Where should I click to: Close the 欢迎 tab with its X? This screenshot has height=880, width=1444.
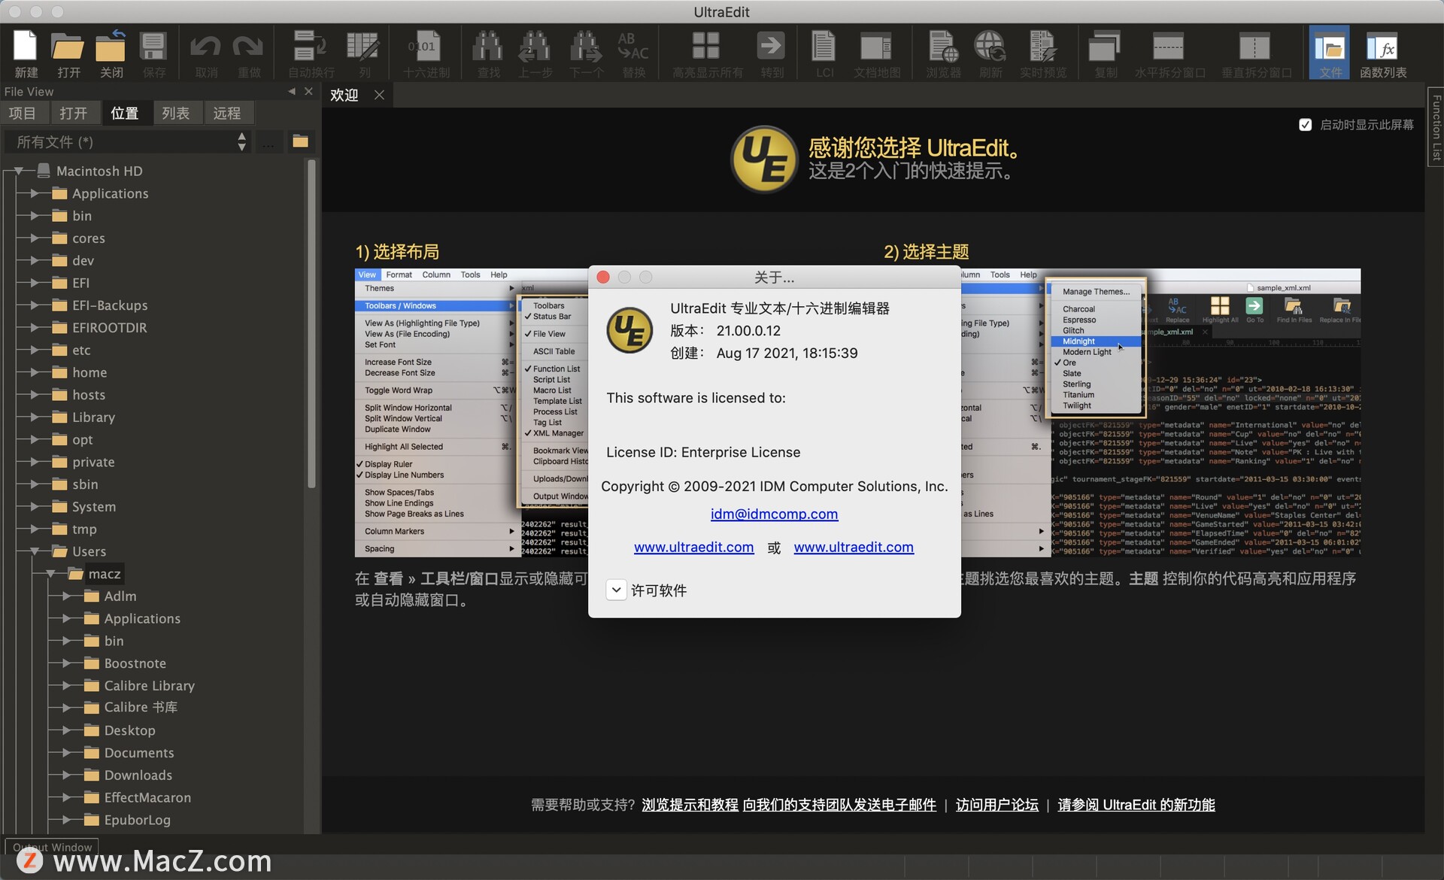pyautogui.click(x=379, y=95)
